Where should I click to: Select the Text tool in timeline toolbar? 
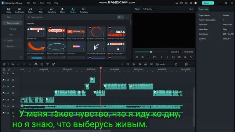click(48, 64)
